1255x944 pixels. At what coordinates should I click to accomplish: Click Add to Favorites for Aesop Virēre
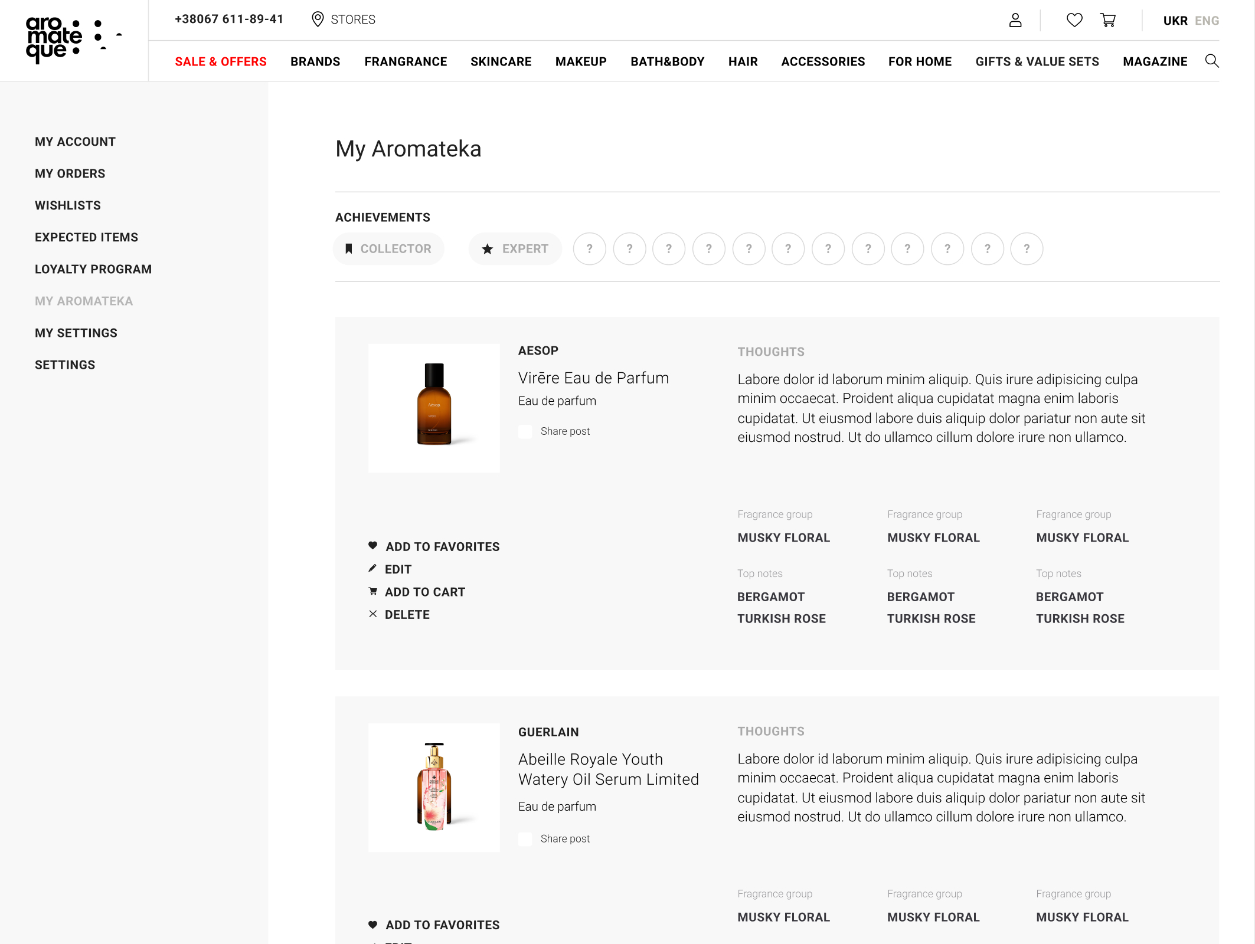click(x=443, y=547)
